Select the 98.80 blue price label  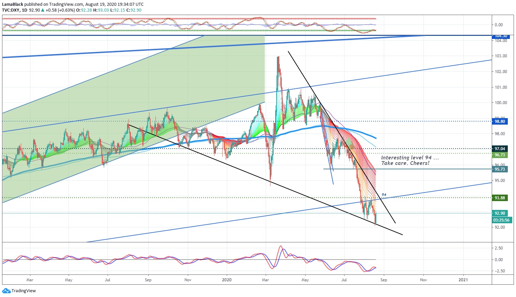coord(500,121)
